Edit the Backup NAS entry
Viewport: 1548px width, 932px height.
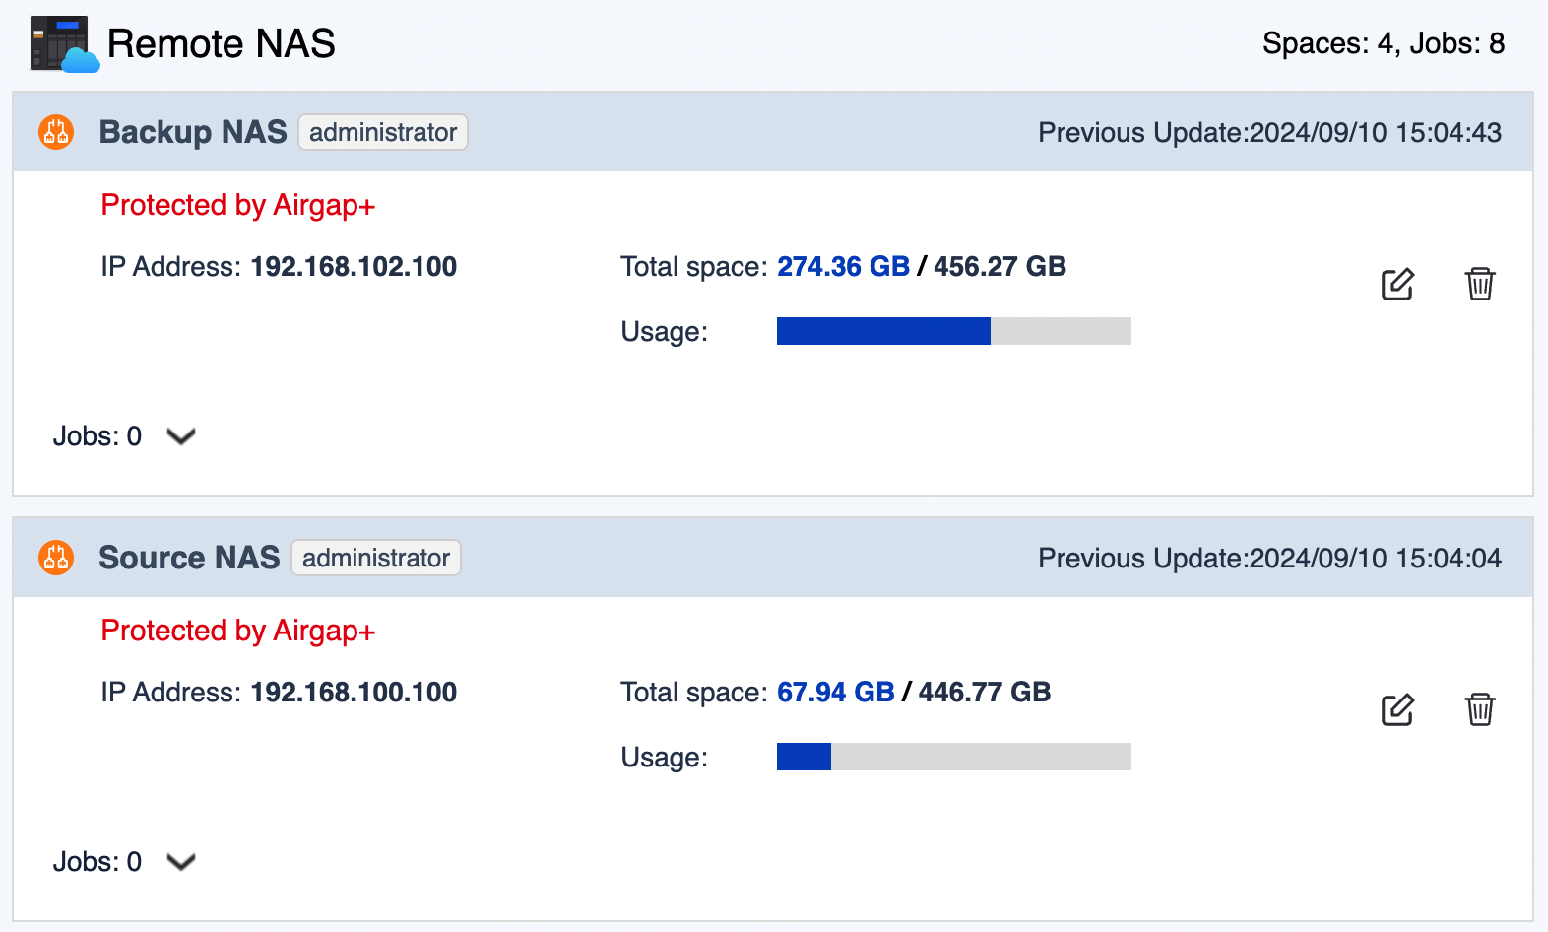(1397, 284)
